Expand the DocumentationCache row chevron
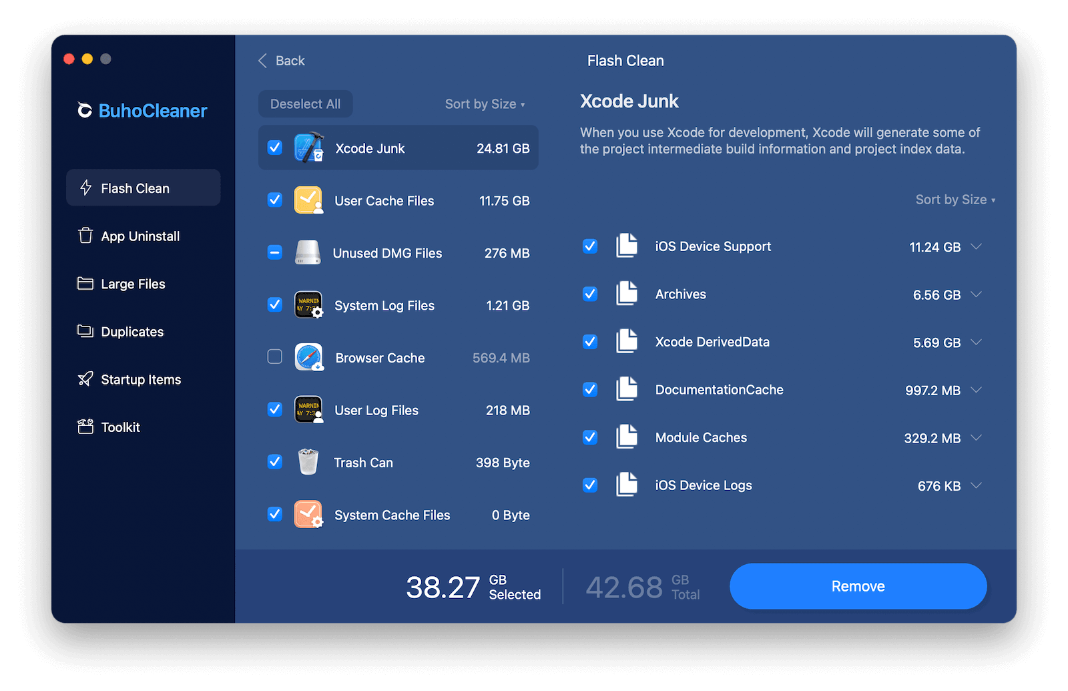Image resolution: width=1068 pixels, height=691 pixels. 977,390
